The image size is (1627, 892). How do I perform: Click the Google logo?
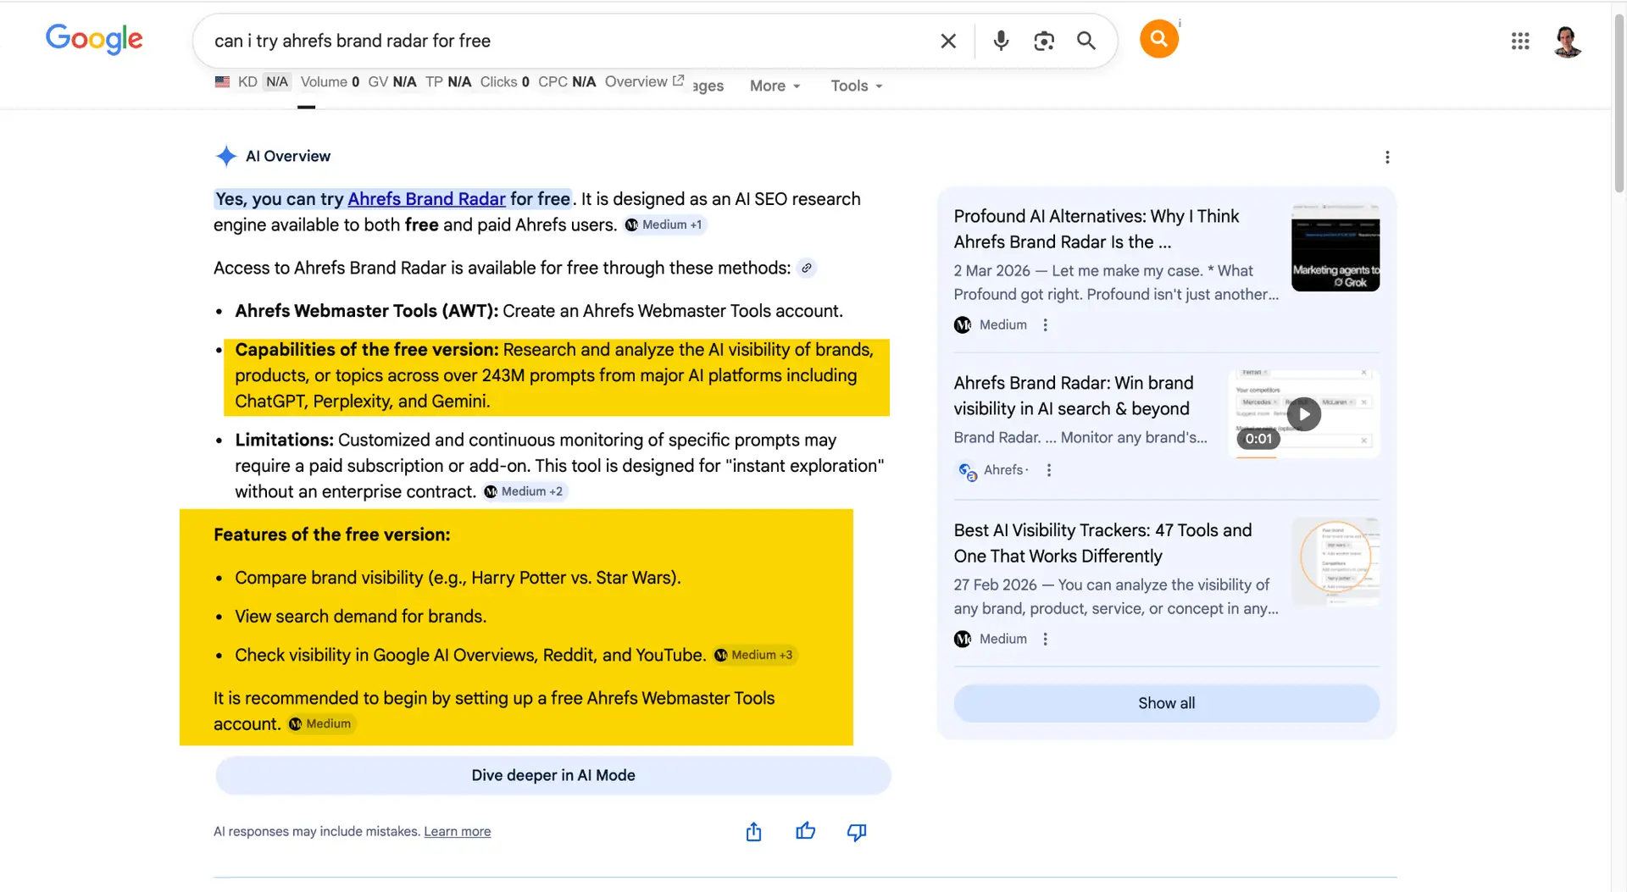click(x=94, y=39)
